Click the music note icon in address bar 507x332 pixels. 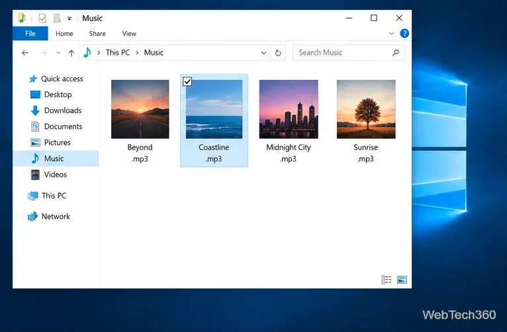point(87,52)
